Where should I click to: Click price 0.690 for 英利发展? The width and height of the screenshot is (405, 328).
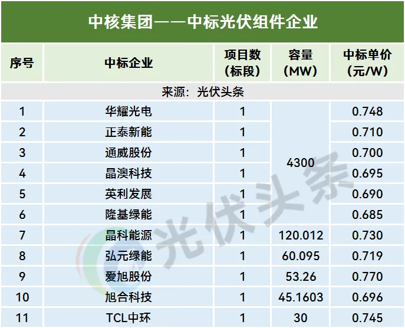367,194
